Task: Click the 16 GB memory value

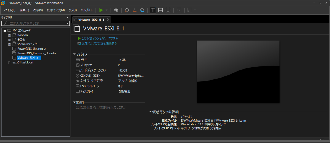Action: coord(122,60)
